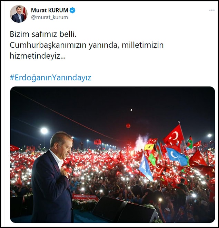Click the light blue crescent flag
Screen dimensions: 219x228
tap(177, 157)
